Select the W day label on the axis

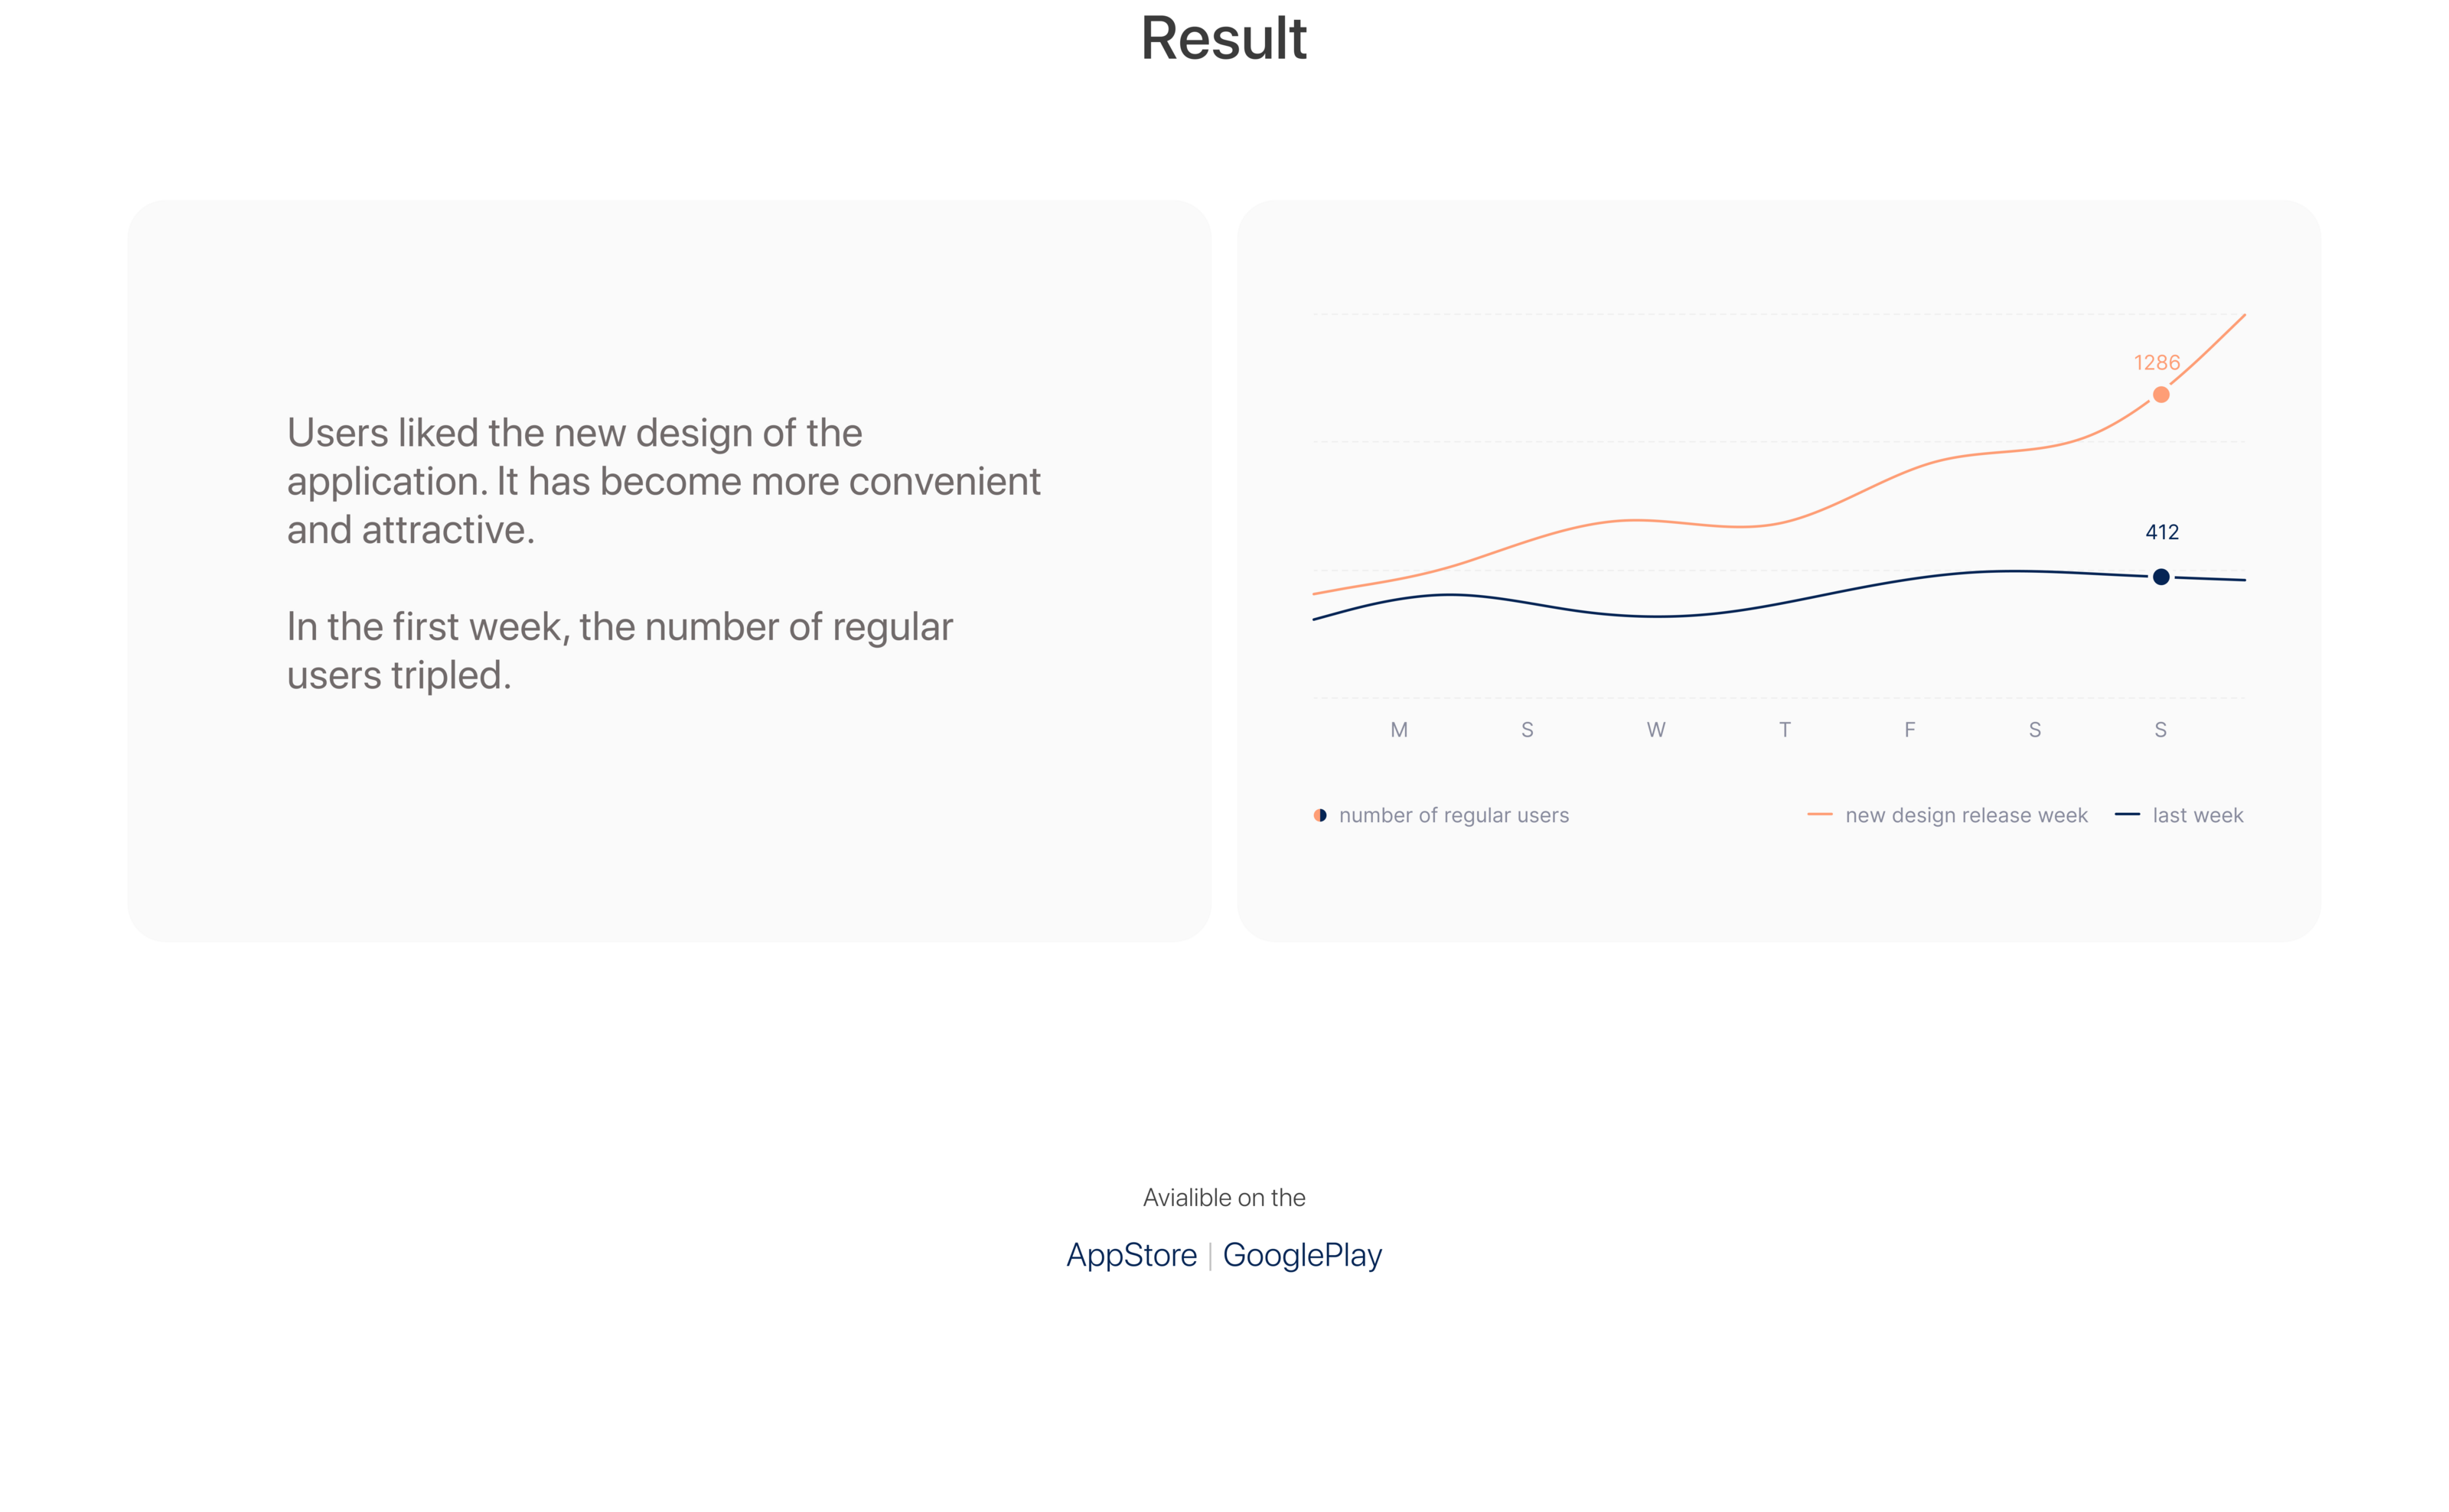pos(1655,730)
